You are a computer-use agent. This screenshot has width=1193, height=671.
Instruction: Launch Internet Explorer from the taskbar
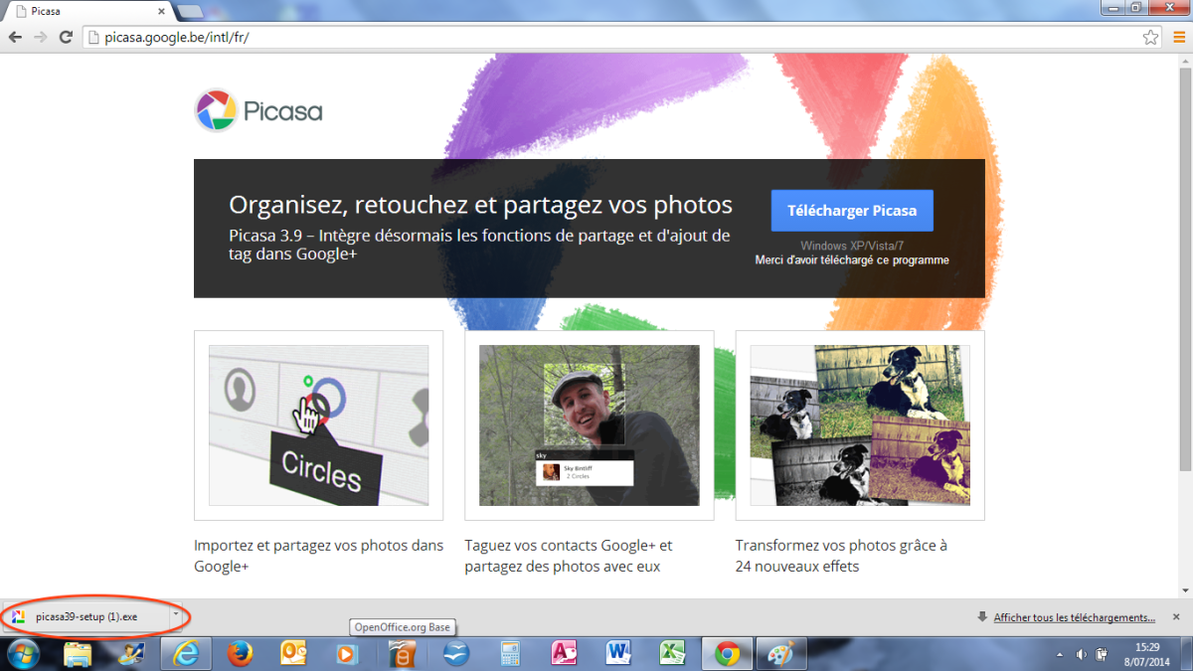pos(186,653)
